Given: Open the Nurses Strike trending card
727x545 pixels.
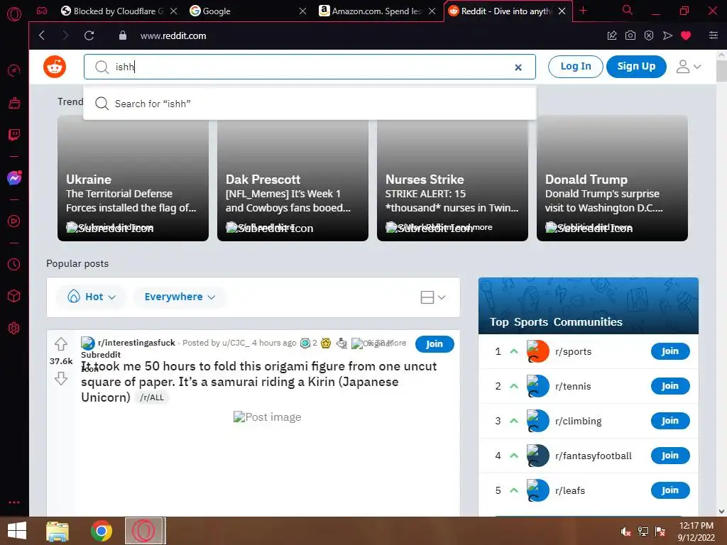Looking at the screenshot, I should coord(452,178).
